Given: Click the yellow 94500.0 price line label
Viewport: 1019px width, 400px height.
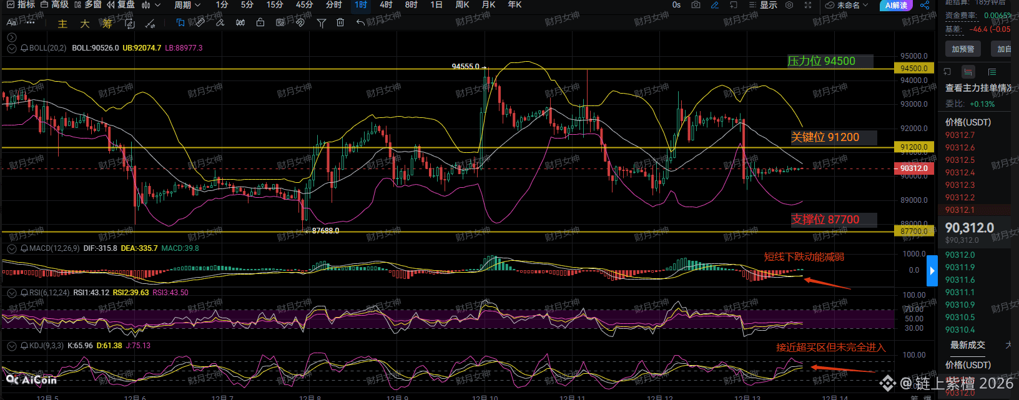Looking at the screenshot, I should 913,69.
